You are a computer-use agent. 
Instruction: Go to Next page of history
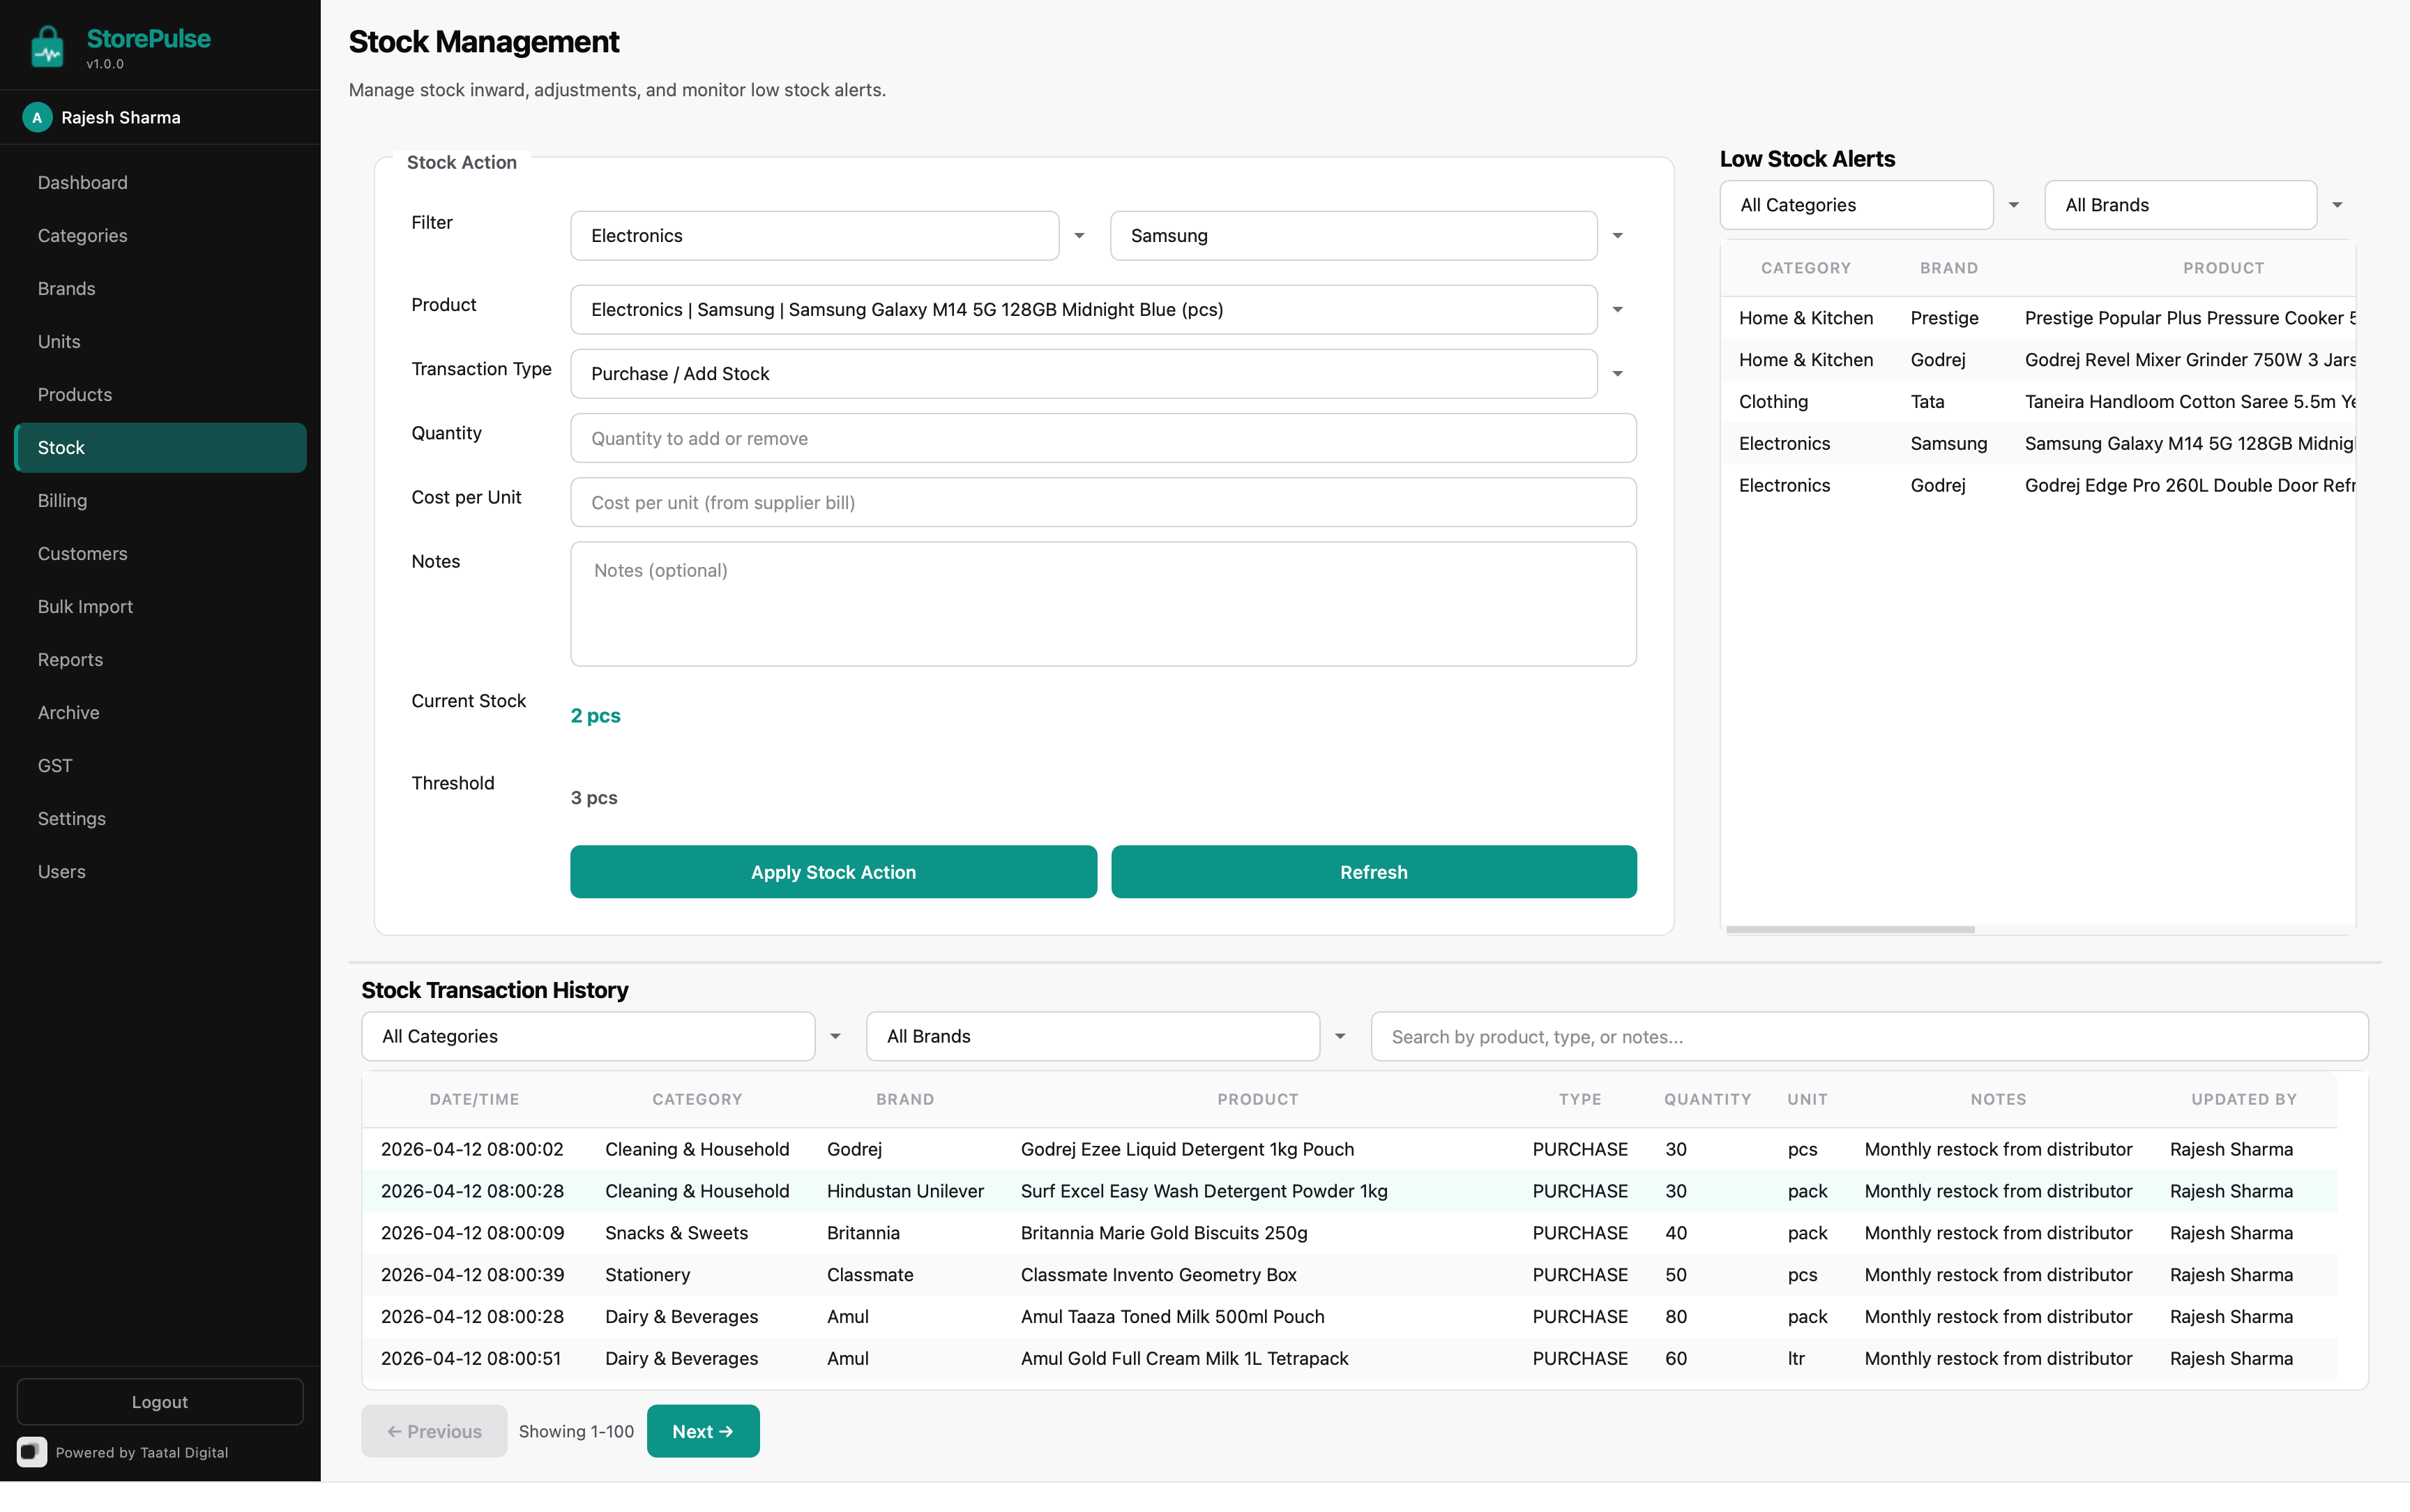[703, 1431]
